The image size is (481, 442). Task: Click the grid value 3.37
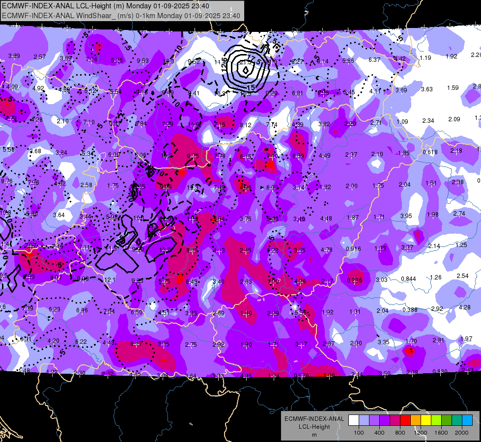[x=407, y=247]
